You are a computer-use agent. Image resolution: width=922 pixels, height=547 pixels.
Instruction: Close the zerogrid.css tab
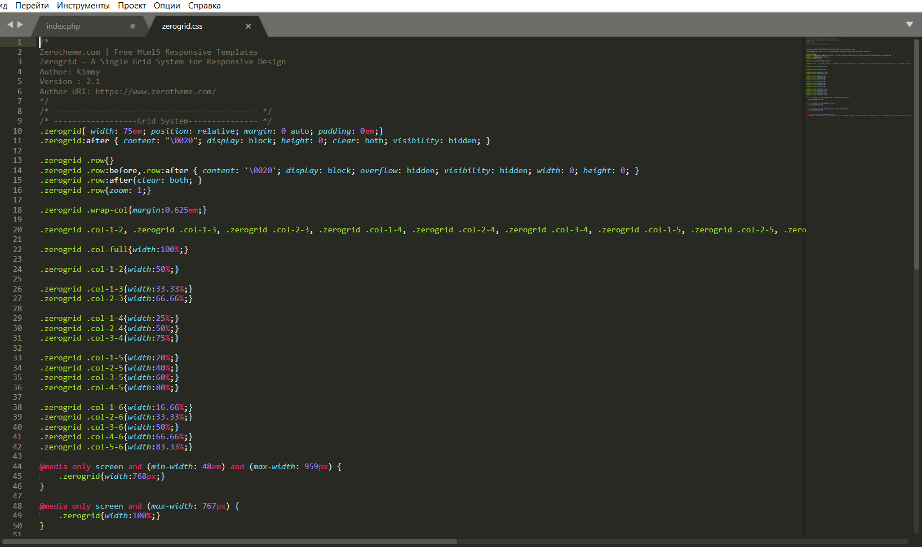248,26
